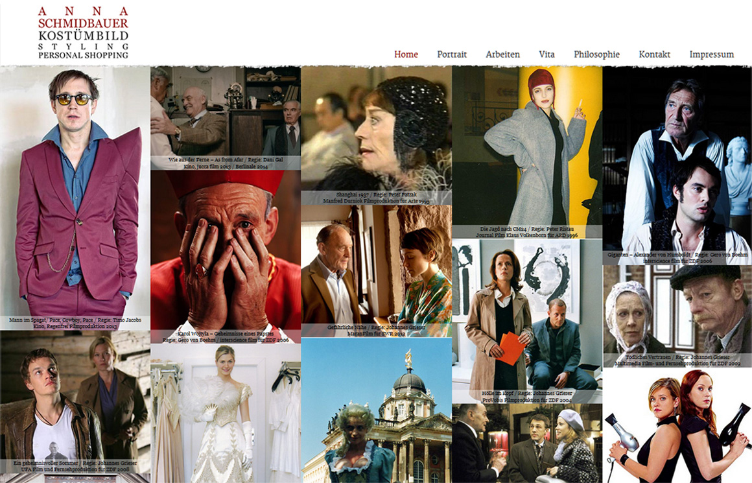Open the Arbeiten menu item
Image resolution: width=752 pixels, height=483 pixels.
pos(502,54)
